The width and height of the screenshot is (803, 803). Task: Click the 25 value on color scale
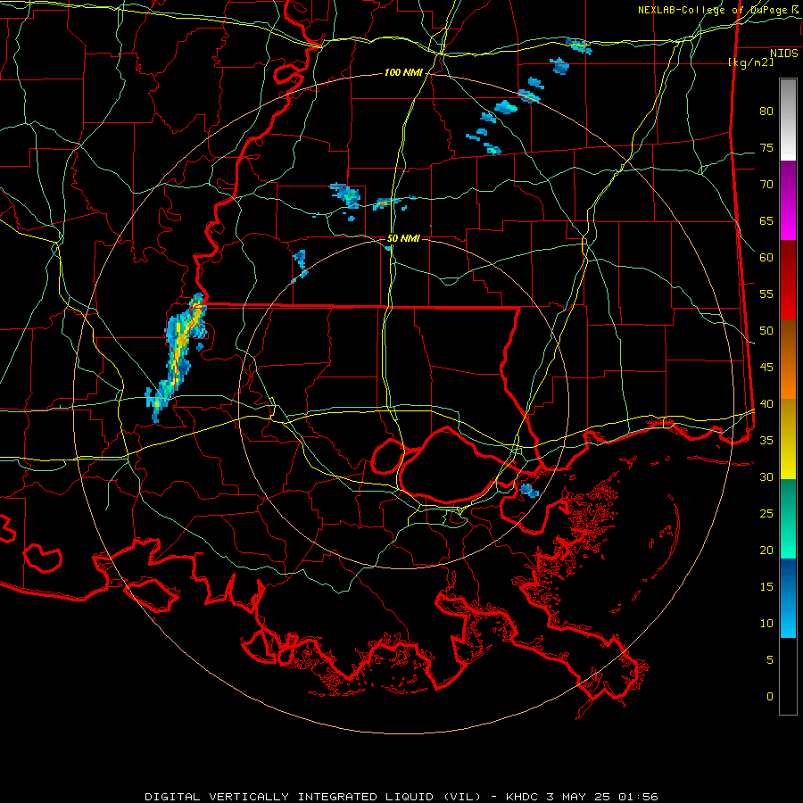(x=766, y=514)
